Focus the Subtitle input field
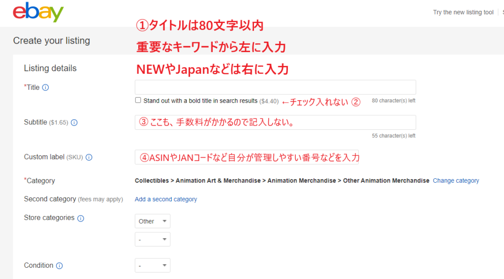This screenshot has height=279, width=504. 276,122
